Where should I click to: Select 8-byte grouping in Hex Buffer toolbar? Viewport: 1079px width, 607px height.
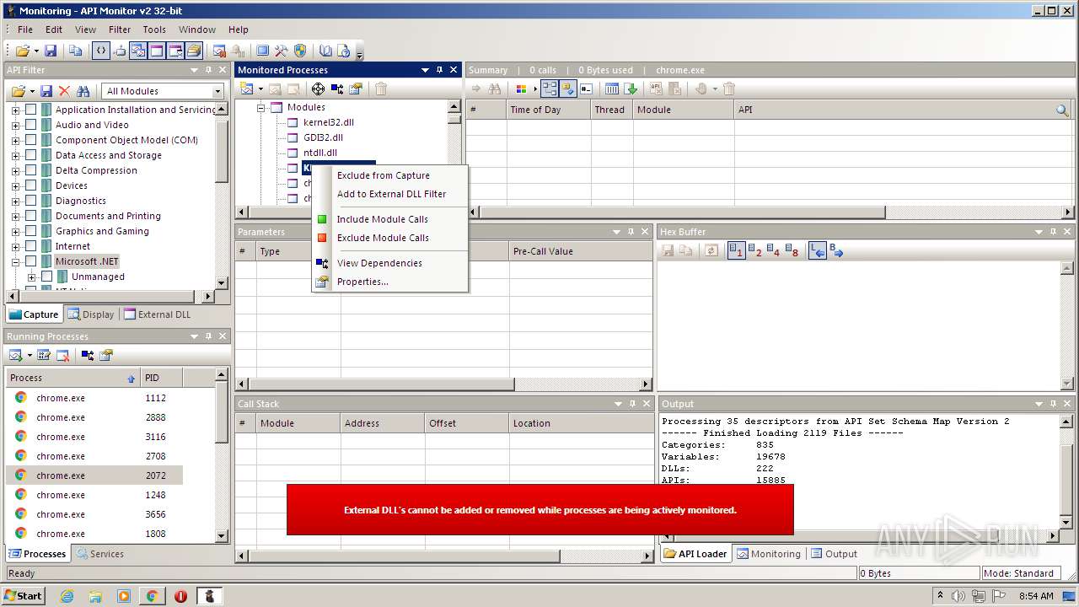792,250
